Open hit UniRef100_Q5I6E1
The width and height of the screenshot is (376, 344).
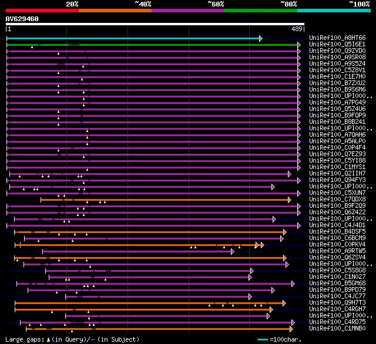[337, 44]
